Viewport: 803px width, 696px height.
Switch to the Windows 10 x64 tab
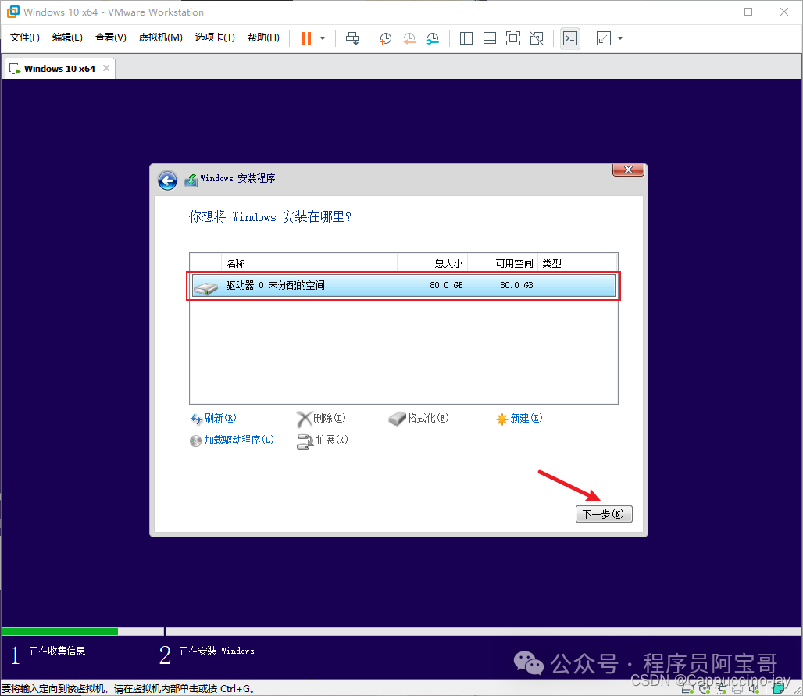(x=59, y=69)
